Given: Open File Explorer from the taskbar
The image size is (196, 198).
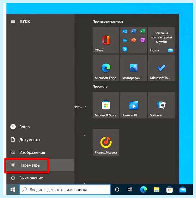Looking at the screenshot, I should 156,189.
